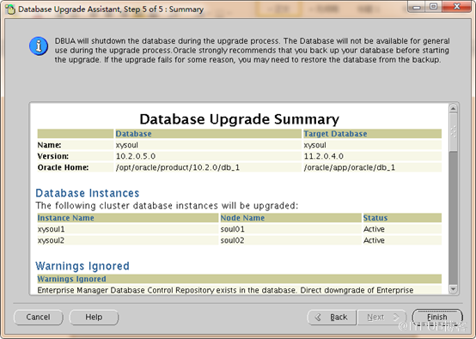This screenshot has height=339, width=476.
Task: Click the Enterprise Manager warning text
Action: 225,290
